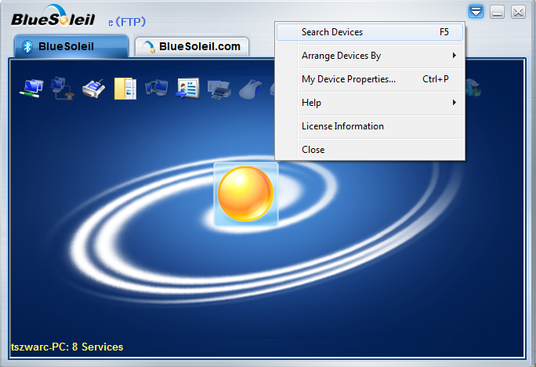The image size is (536, 367).
Task: Select the Bluetooth Serial Port icon
Action: coord(94,89)
